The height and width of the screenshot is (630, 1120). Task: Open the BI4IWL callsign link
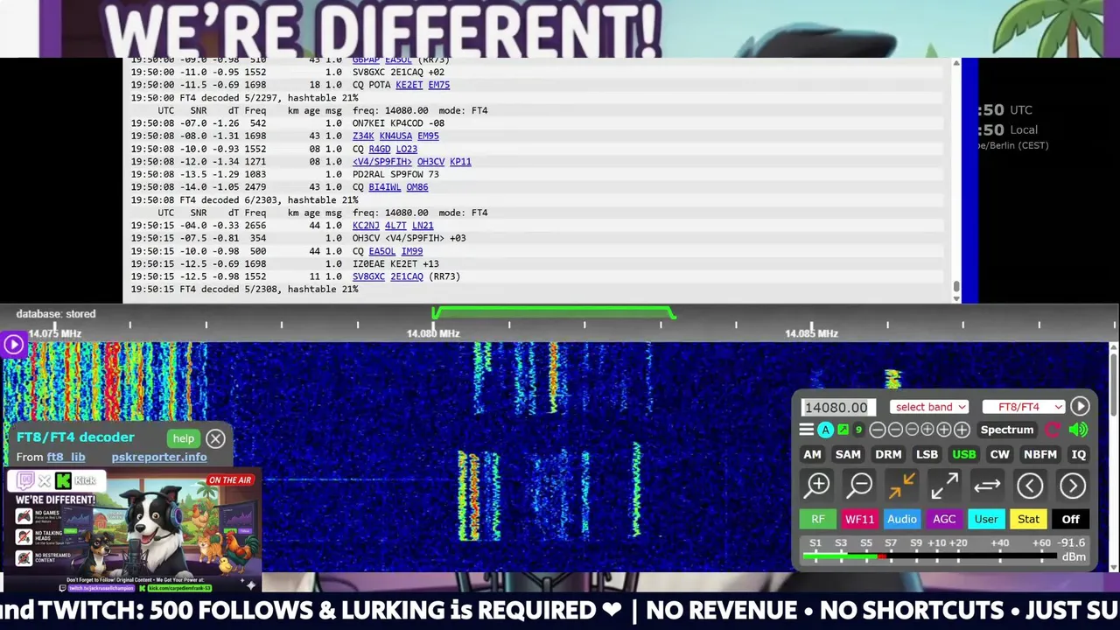click(x=385, y=187)
